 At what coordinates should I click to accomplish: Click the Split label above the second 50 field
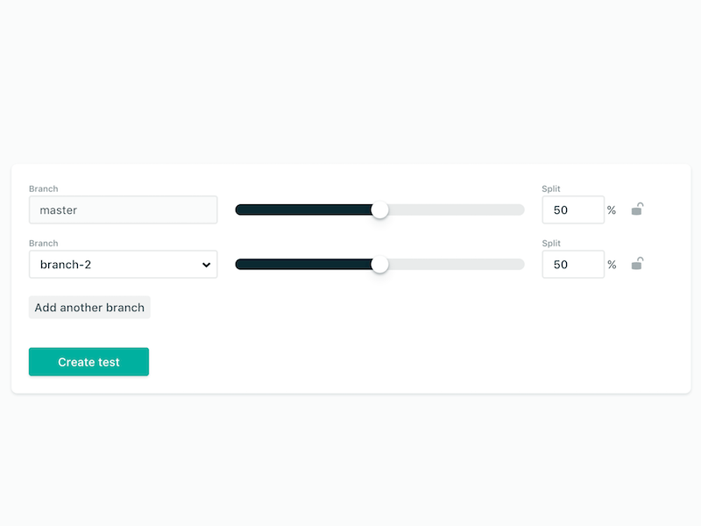[x=549, y=243]
